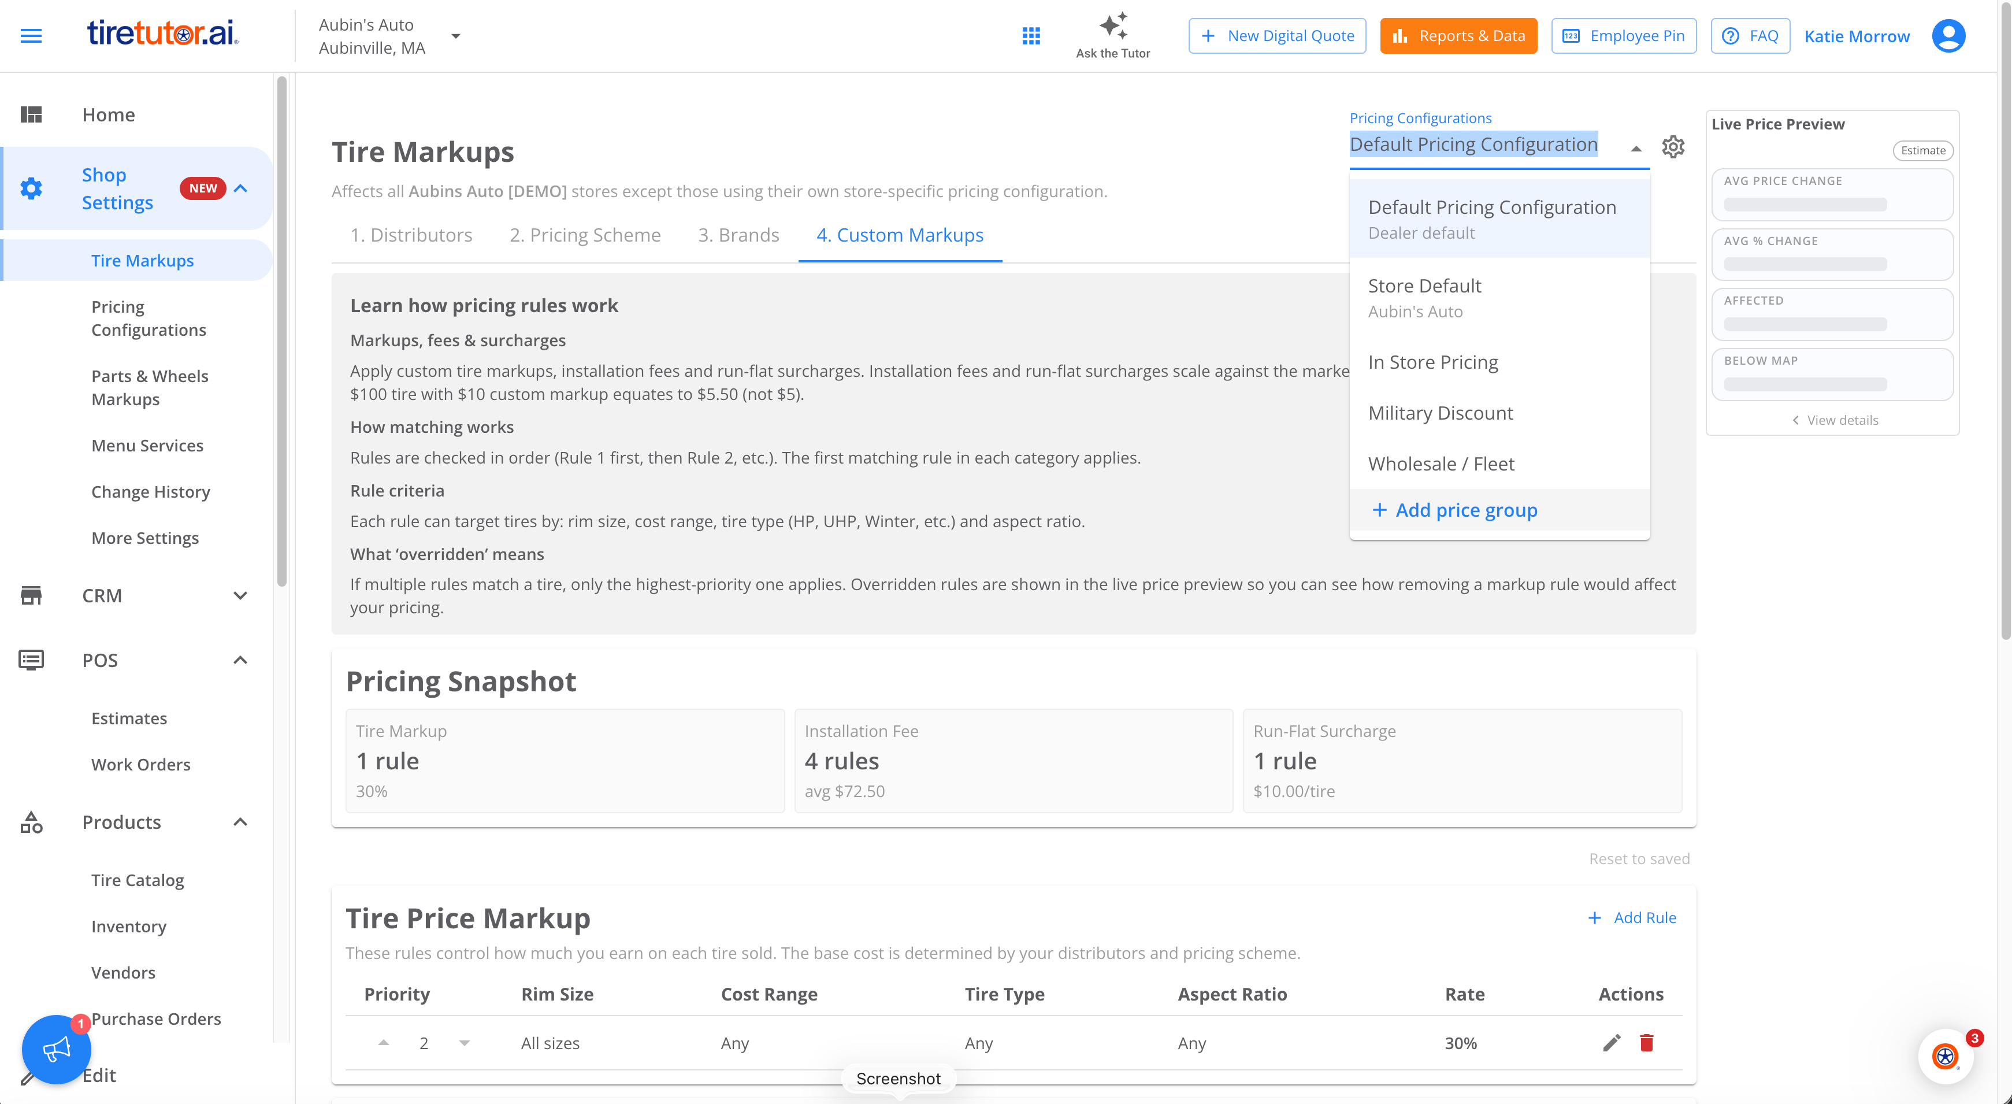Click Add price group
2012x1104 pixels.
1499,510
